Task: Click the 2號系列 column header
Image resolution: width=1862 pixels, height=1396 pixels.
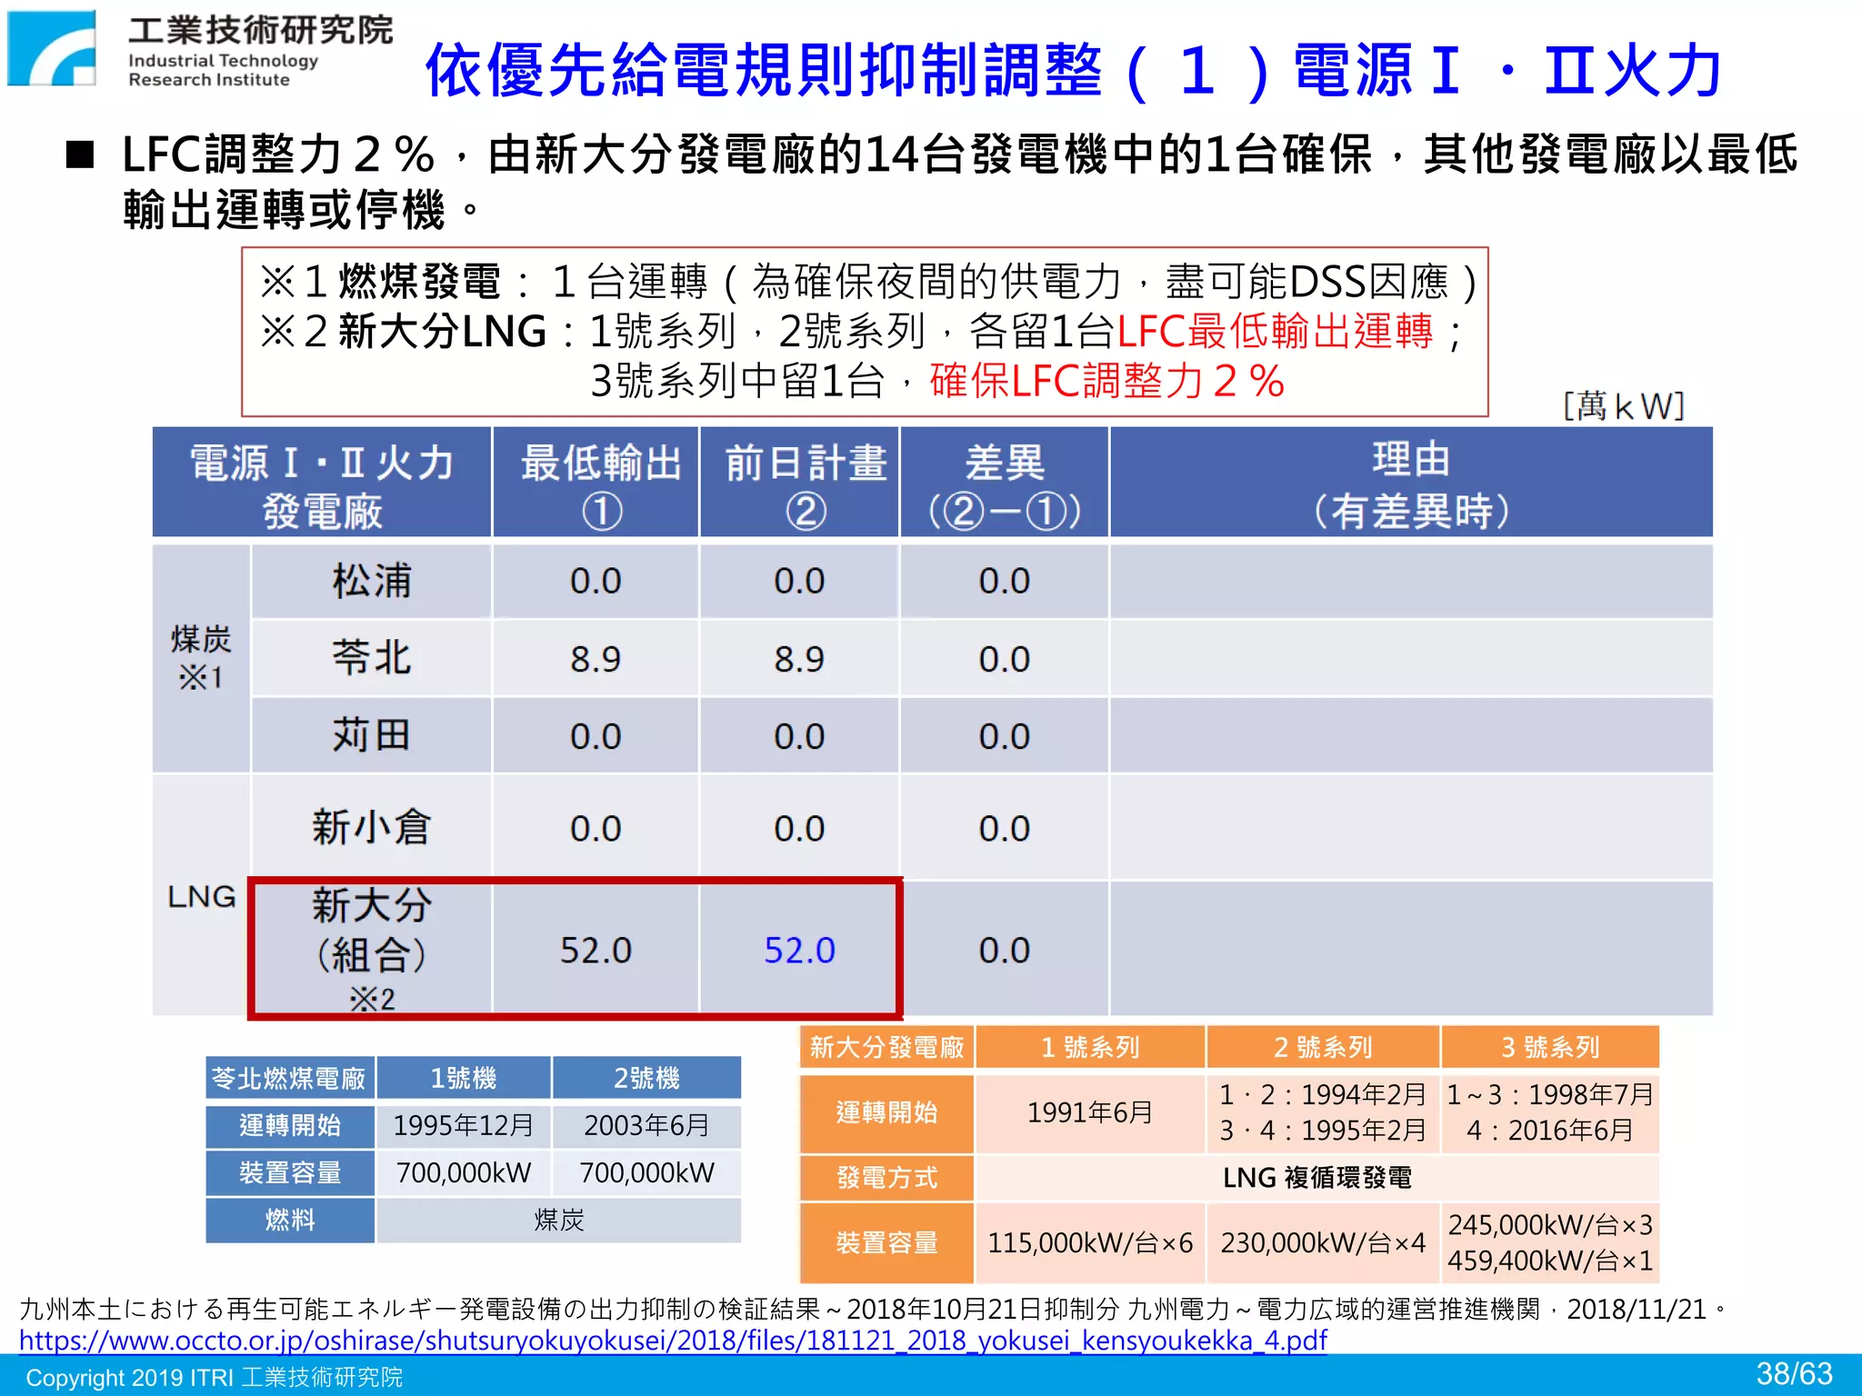Action: (1323, 1047)
